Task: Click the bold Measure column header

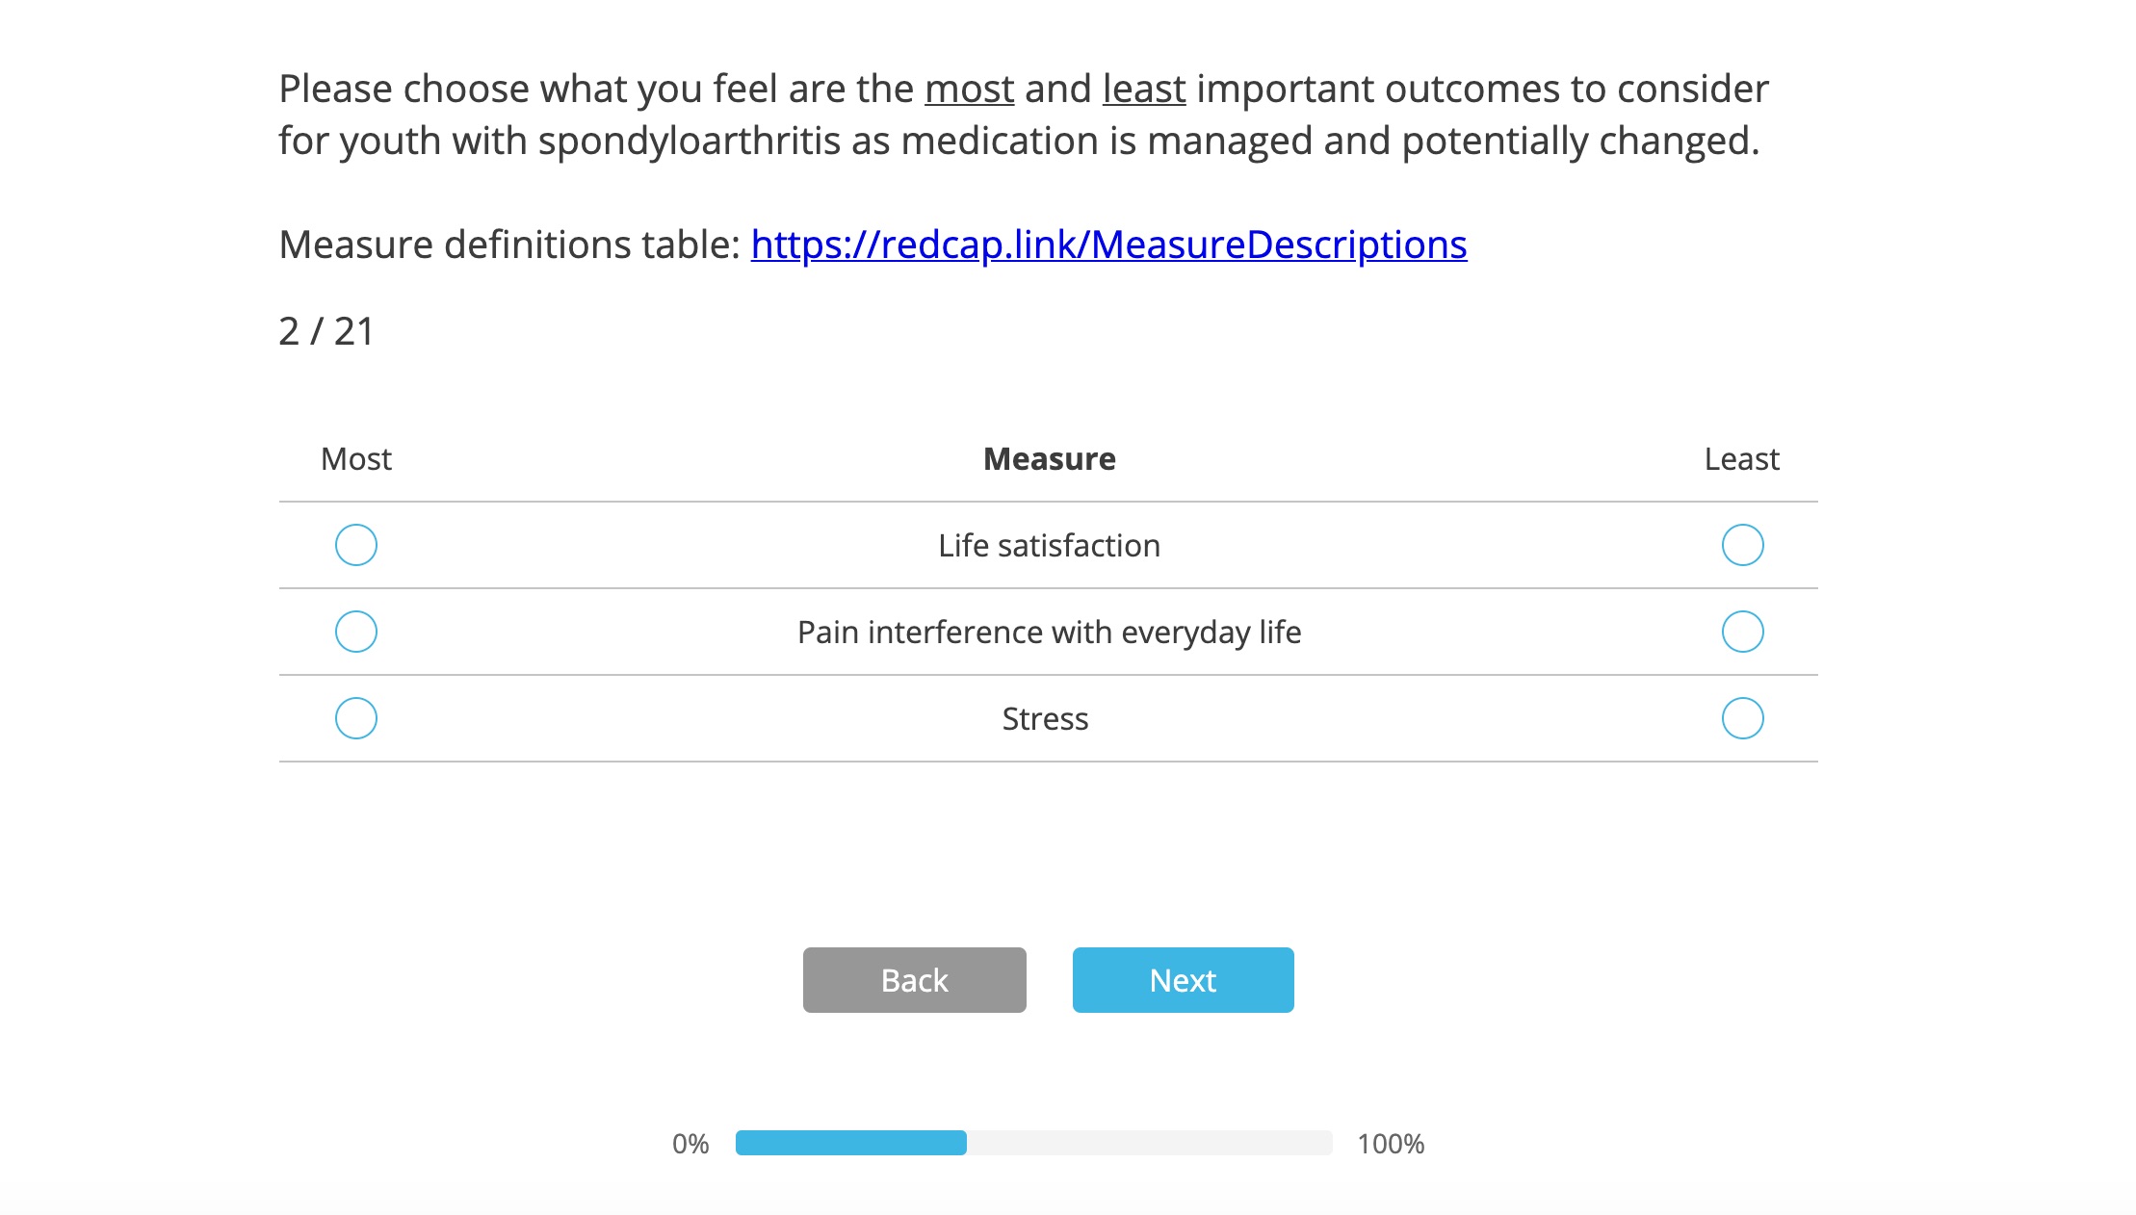Action: coord(1049,459)
